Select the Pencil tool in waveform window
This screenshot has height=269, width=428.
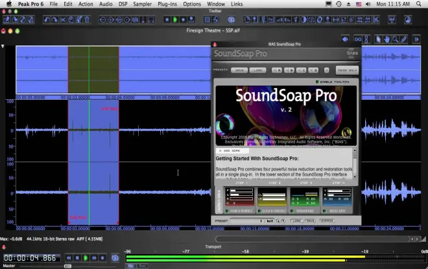click(x=403, y=40)
